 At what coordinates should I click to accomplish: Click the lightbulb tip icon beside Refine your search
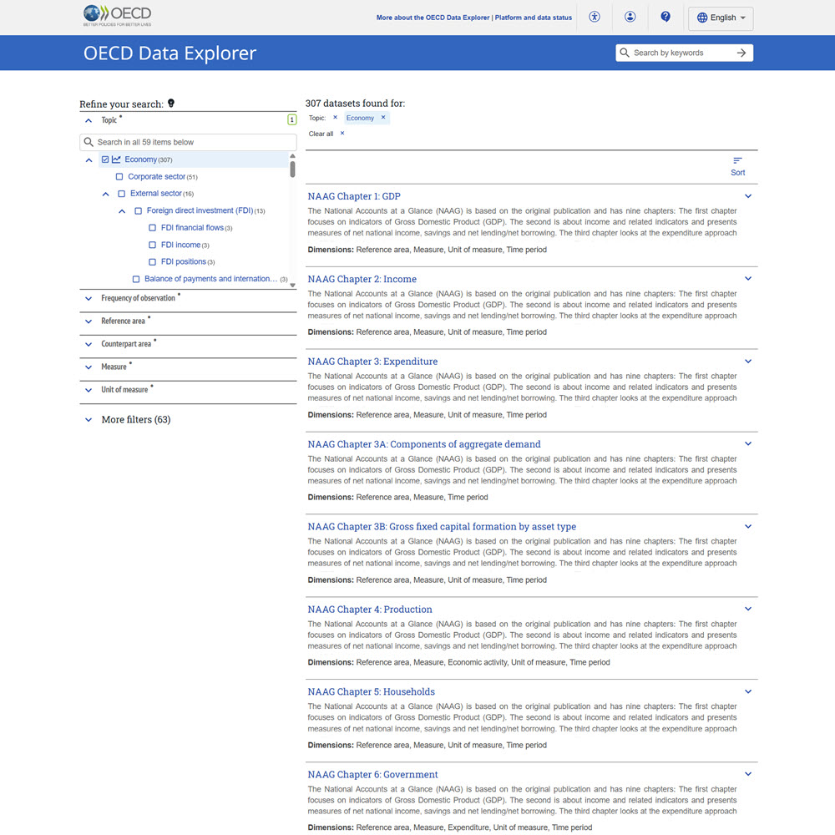tap(171, 104)
